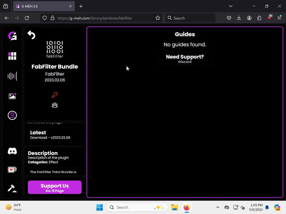Open the Ko-fi heart cup icon
286x214 pixels.
coord(12,170)
